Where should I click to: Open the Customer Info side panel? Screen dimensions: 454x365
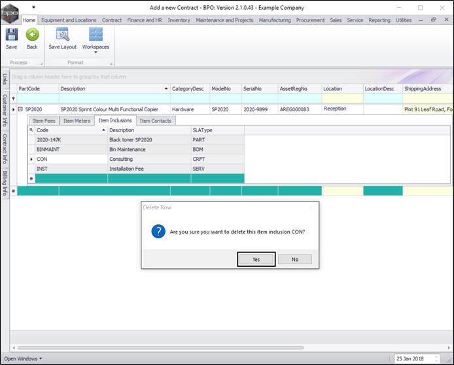tap(5, 111)
